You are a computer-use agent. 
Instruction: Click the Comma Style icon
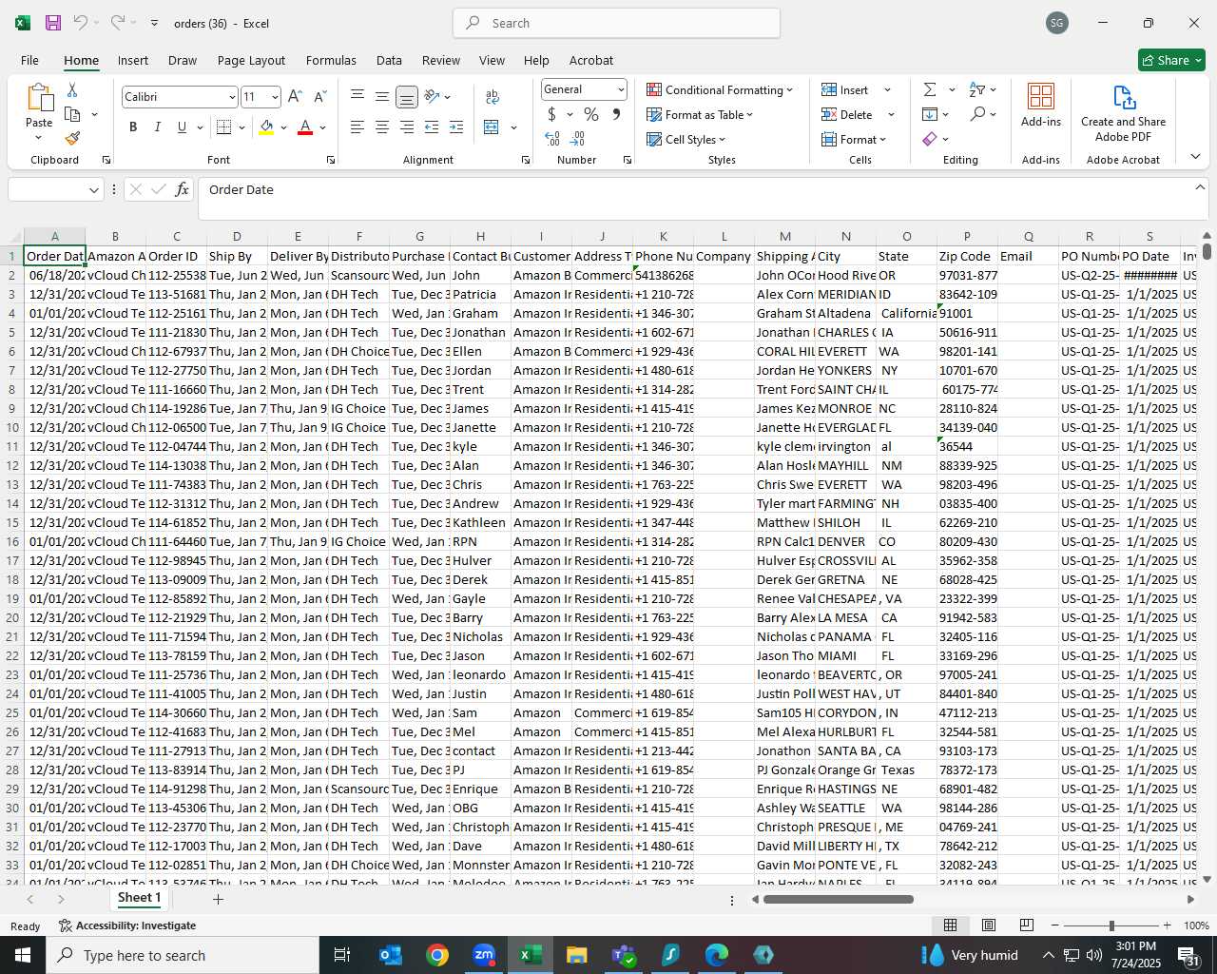616,114
